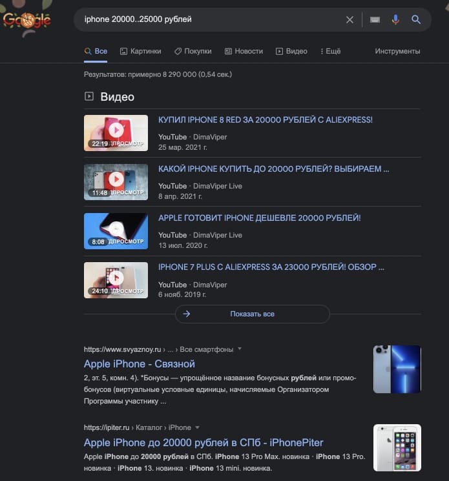Open КАКОЙ IPHONE КУПИТЬ ДО 20000 link
449x481 pixels.
coord(273,169)
